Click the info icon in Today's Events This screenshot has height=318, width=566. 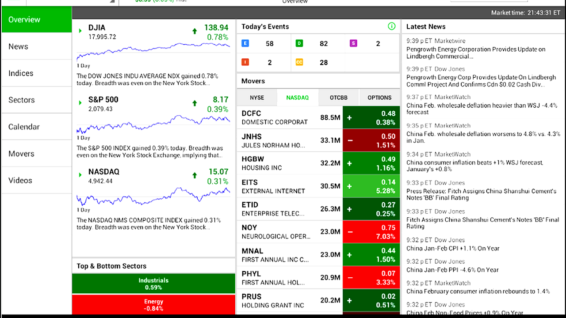(x=391, y=26)
